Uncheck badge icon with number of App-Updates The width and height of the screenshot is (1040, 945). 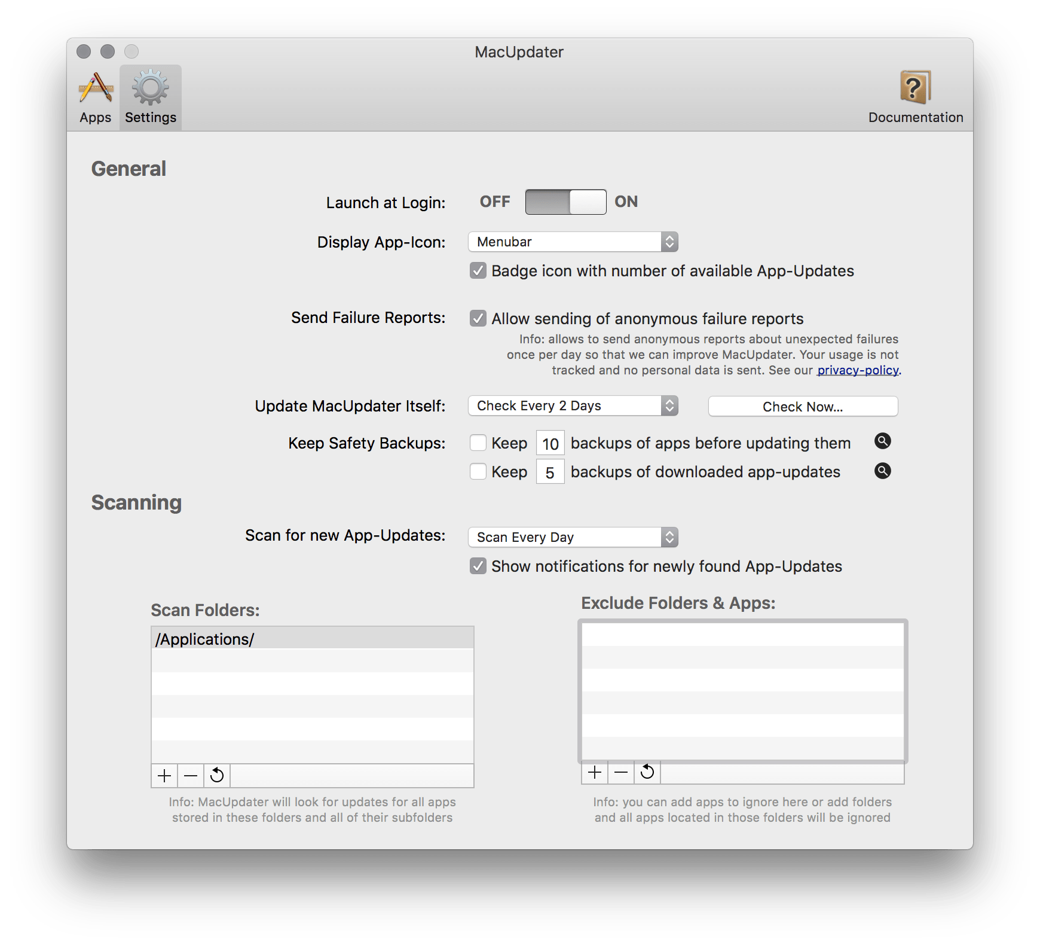pos(478,271)
